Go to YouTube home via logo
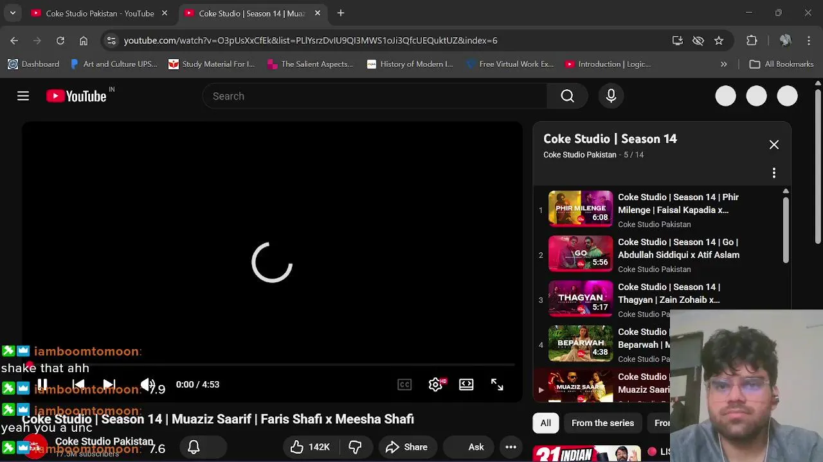This screenshot has width=823, height=462. tap(76, 96)
